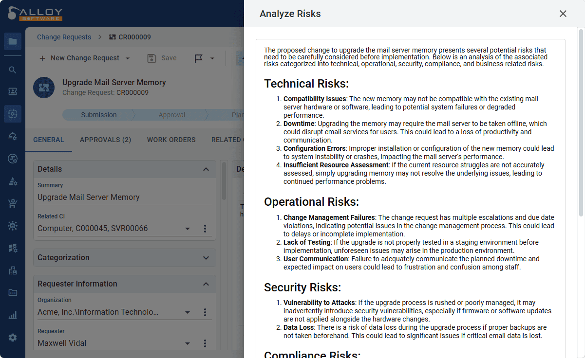
Task: Click the Upgrade Mail Server Memory title
Action: (x=114, y=83)
